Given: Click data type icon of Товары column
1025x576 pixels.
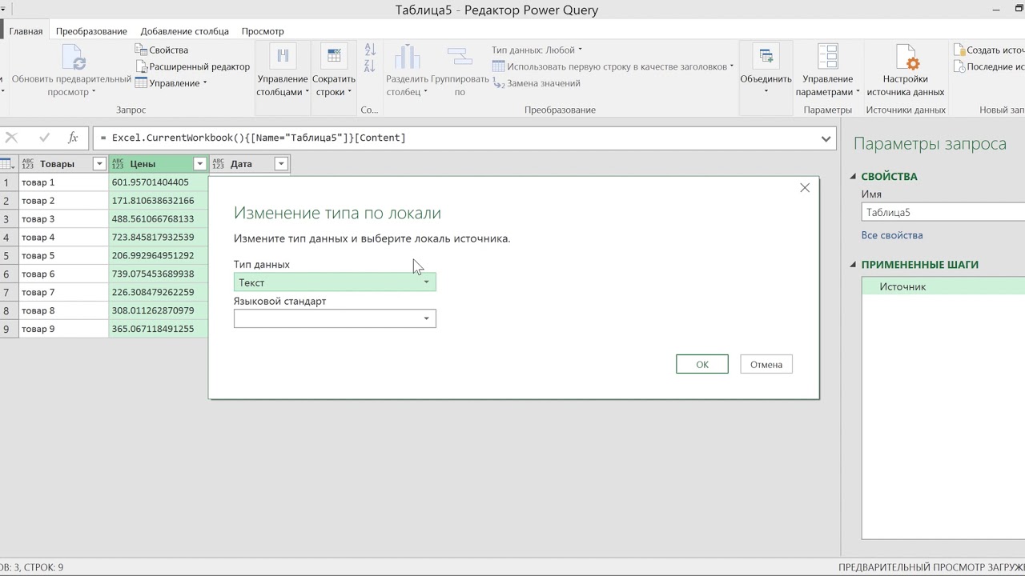Looking at the screenshot, I should [28, 164].
